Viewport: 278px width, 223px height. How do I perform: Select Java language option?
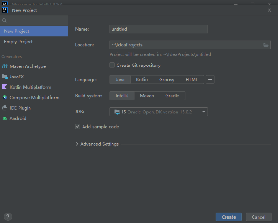(120, 80)
